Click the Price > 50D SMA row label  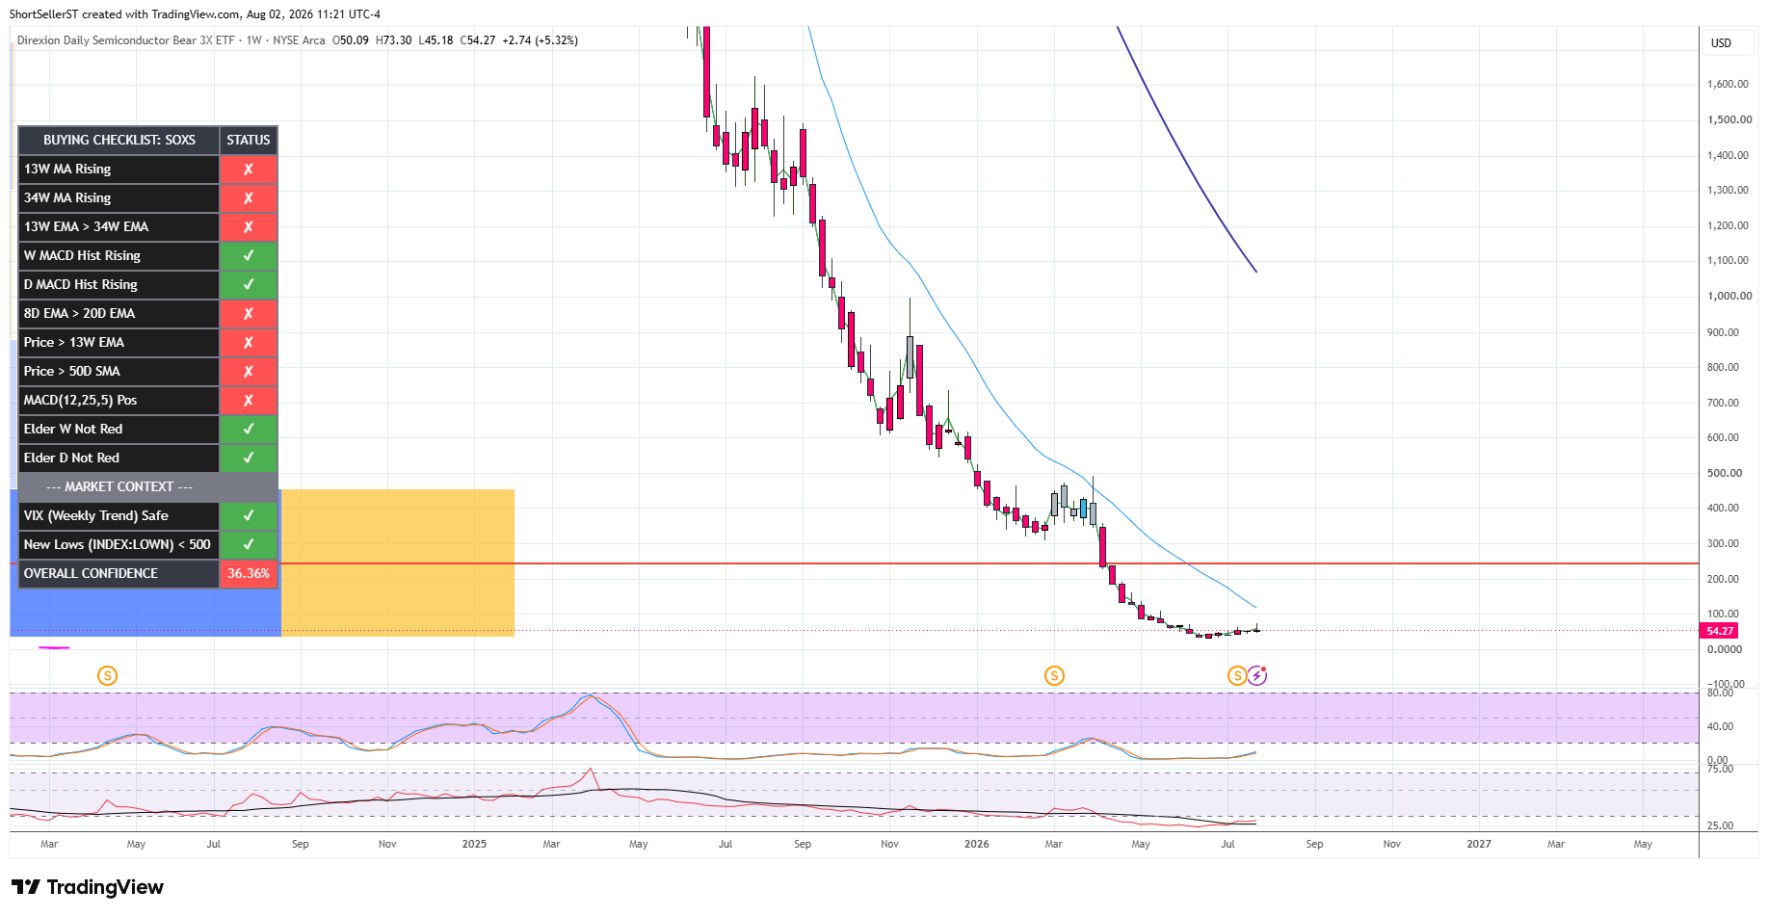72,371
